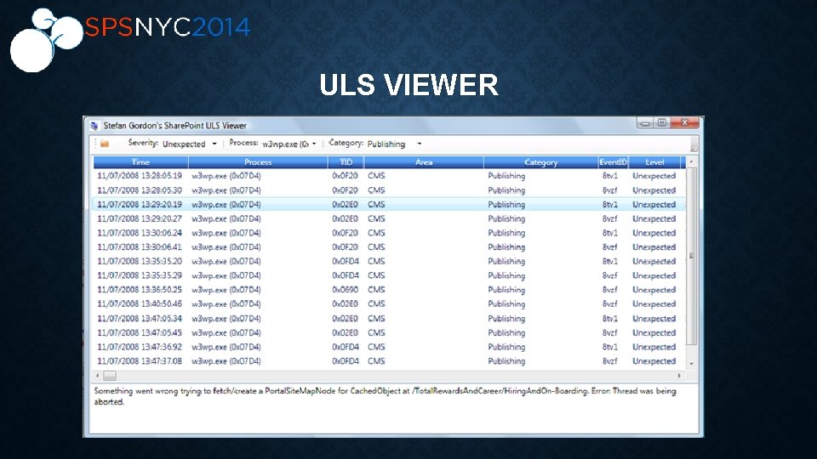The height and width of the screenshot is (459, 817).
Task: Open log file with the folder icon
Action: (105, 144)
